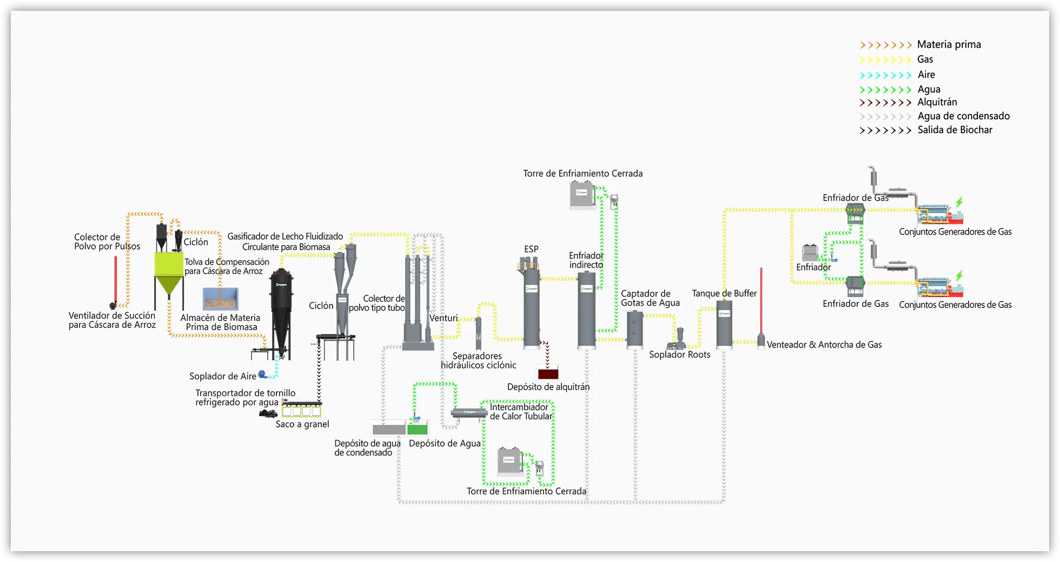
Task: Select the Venturi scrubber unit
Action: 418,303
